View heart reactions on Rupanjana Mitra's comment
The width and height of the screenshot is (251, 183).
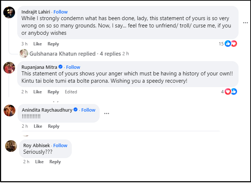228,91
